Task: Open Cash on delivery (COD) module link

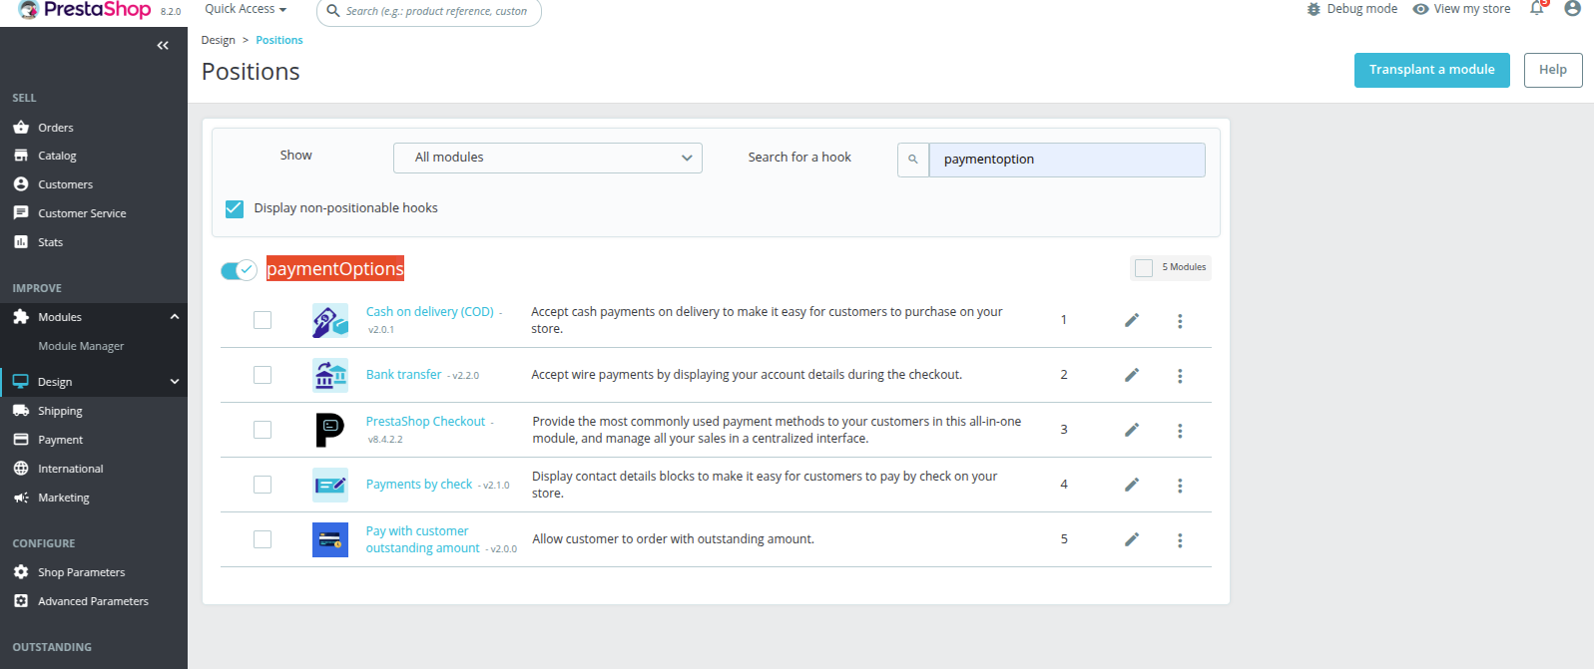Action: [x=430, y=312]
